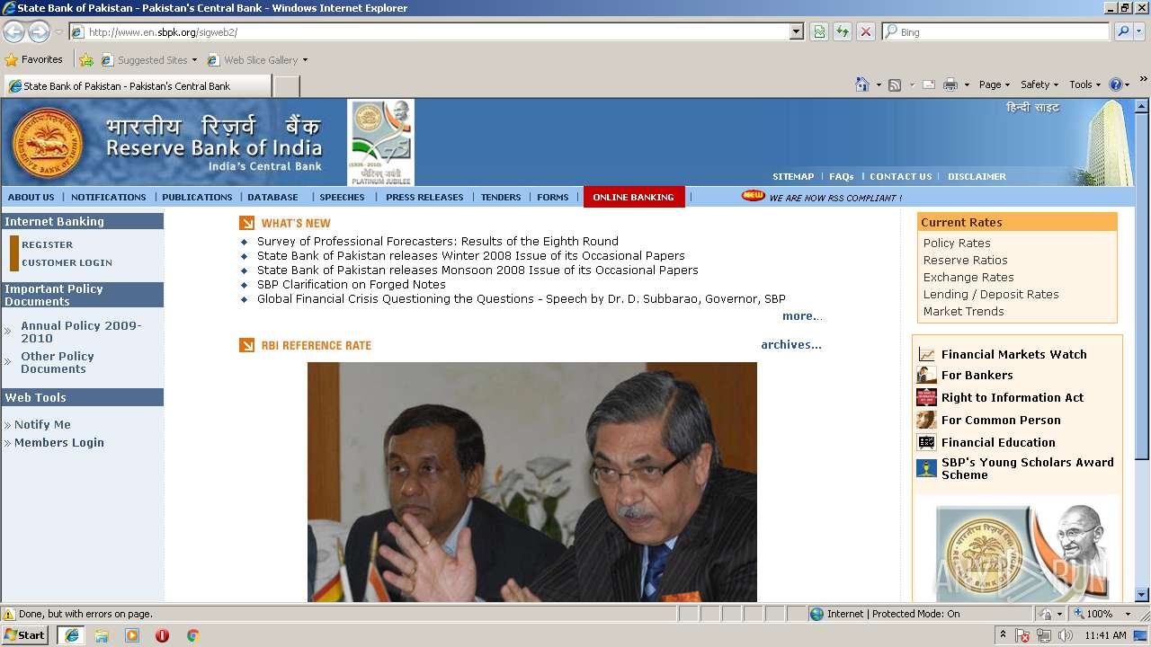Click the Young Scholars Award Scheme icon
Viewport: 1151px width, 647px height.
click(926, 468)
